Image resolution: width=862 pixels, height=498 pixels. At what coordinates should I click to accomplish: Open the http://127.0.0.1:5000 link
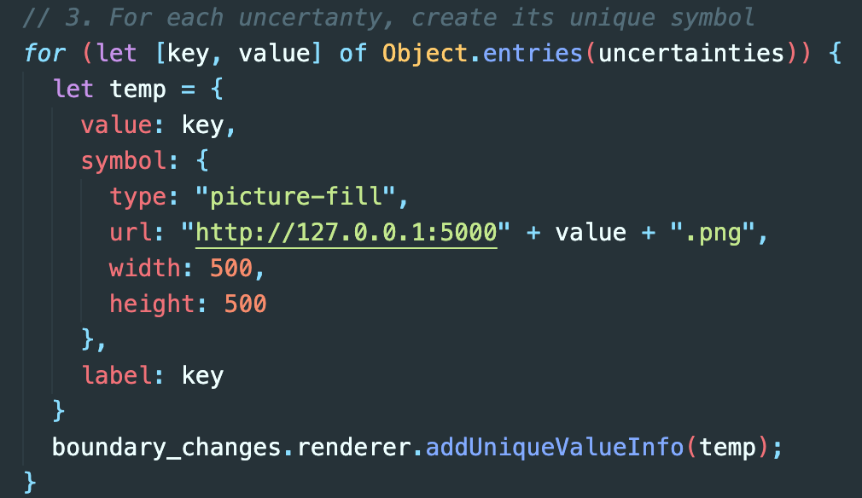point(346,233)
